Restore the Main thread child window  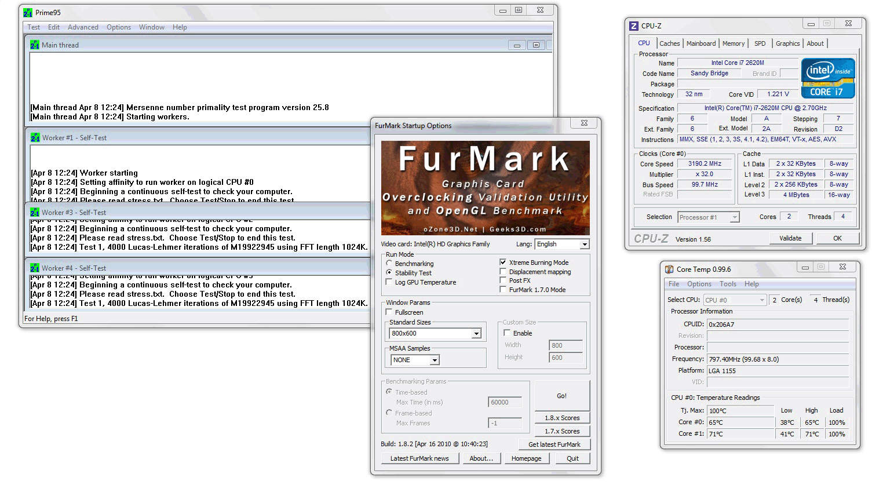[536, 45]
